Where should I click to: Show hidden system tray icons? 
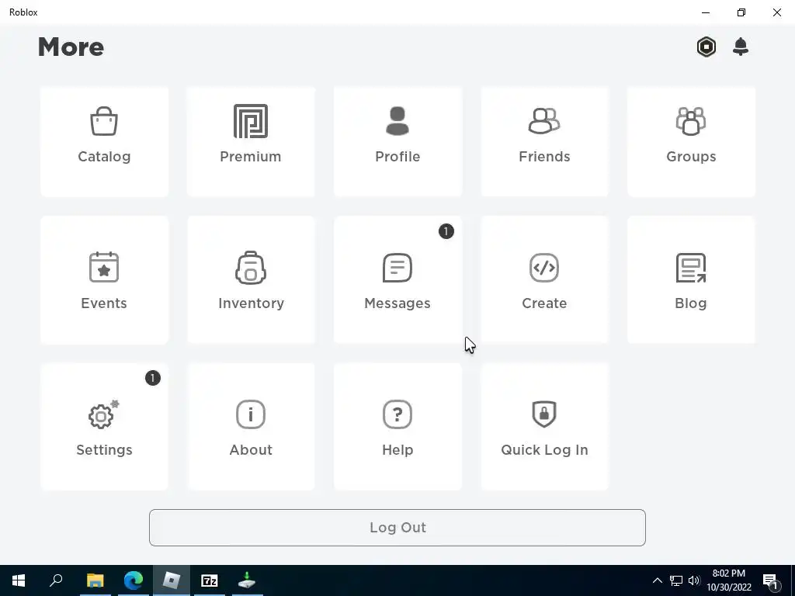[657, 580]
